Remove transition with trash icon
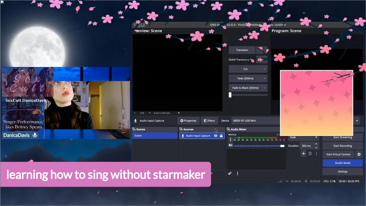Screen dimensions: 366x206 310,154
